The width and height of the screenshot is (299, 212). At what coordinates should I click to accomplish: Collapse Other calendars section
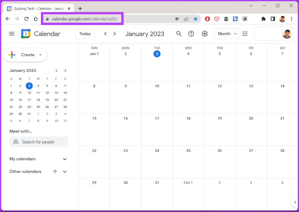point(65,172)
